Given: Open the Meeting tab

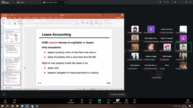Looking at the screenshot, I should coord(21,2).
